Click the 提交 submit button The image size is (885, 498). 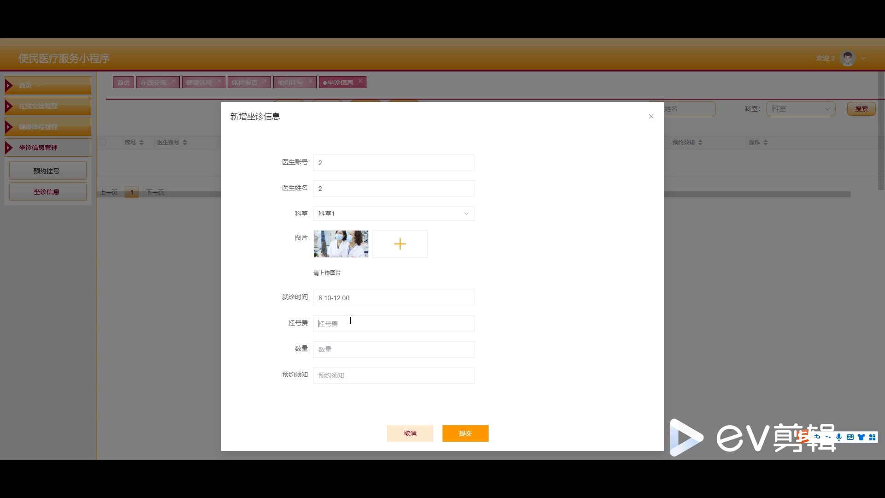[465, 433]
